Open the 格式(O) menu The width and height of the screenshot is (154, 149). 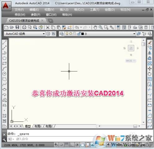(79, 10)
